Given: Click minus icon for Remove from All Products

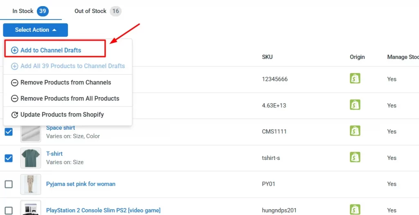Looking at the screenshot, I should [x=15, y=98].
